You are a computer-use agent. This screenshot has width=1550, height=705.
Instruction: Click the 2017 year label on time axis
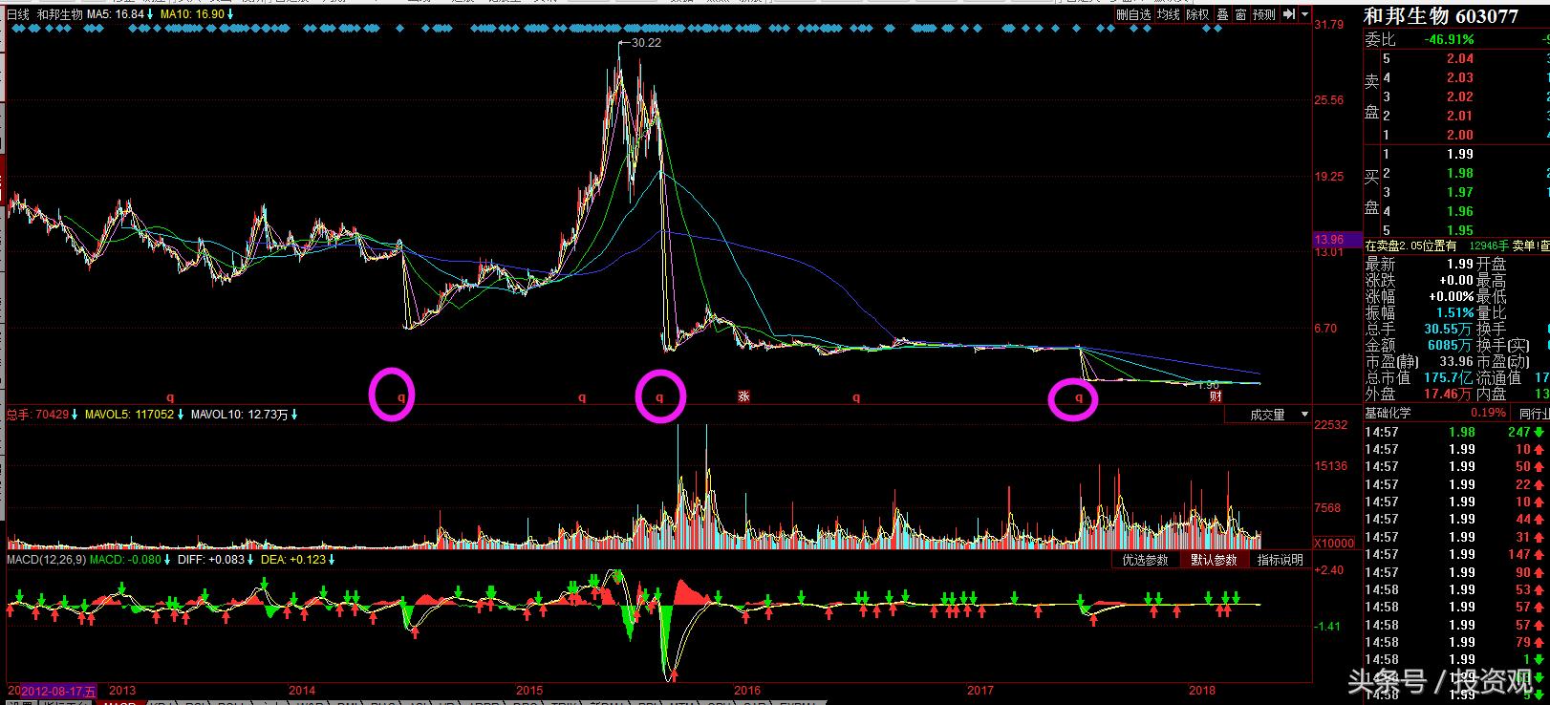pyautogui.click(x=980, y=690)
